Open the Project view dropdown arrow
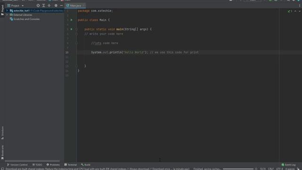 (23, 6)
